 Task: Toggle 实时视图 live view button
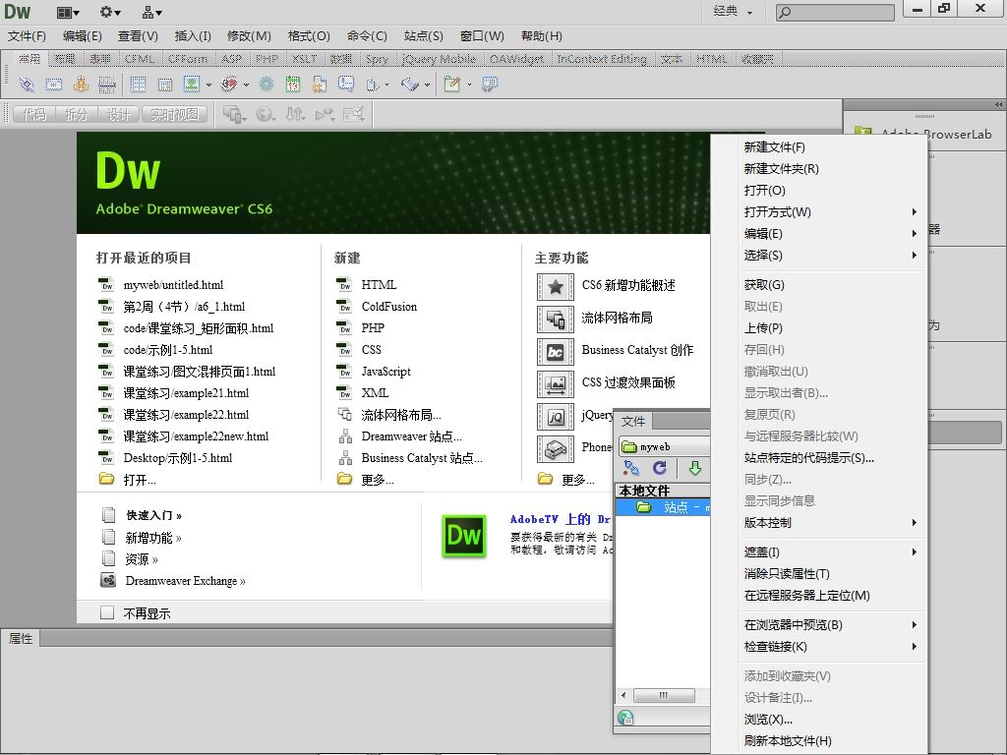[x=175, y=114]
